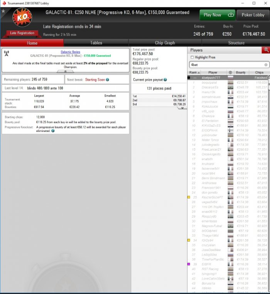This screenshot has height=294, width=270.
Task: Click the Play Now button
Action: coord(218,15)
